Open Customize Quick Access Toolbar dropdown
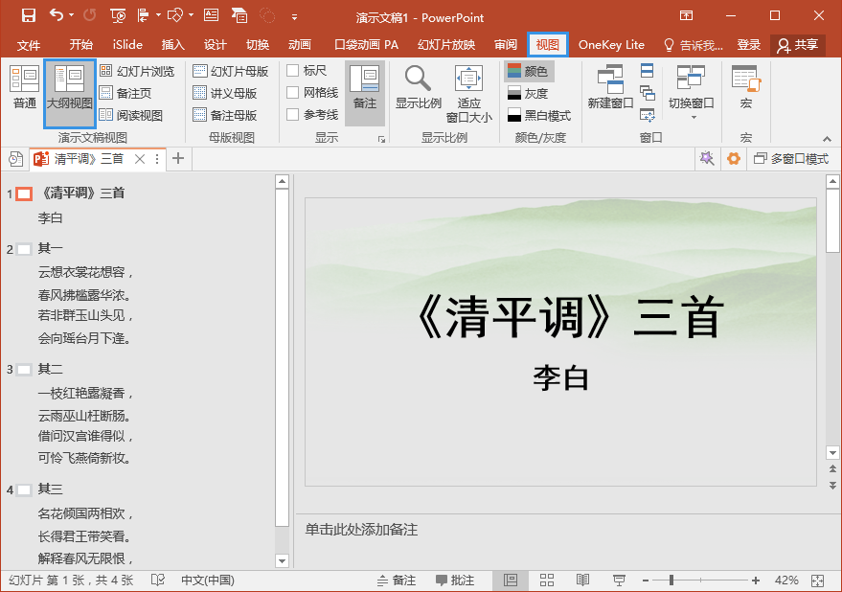 pyautogui.click(x=294, y=16)
